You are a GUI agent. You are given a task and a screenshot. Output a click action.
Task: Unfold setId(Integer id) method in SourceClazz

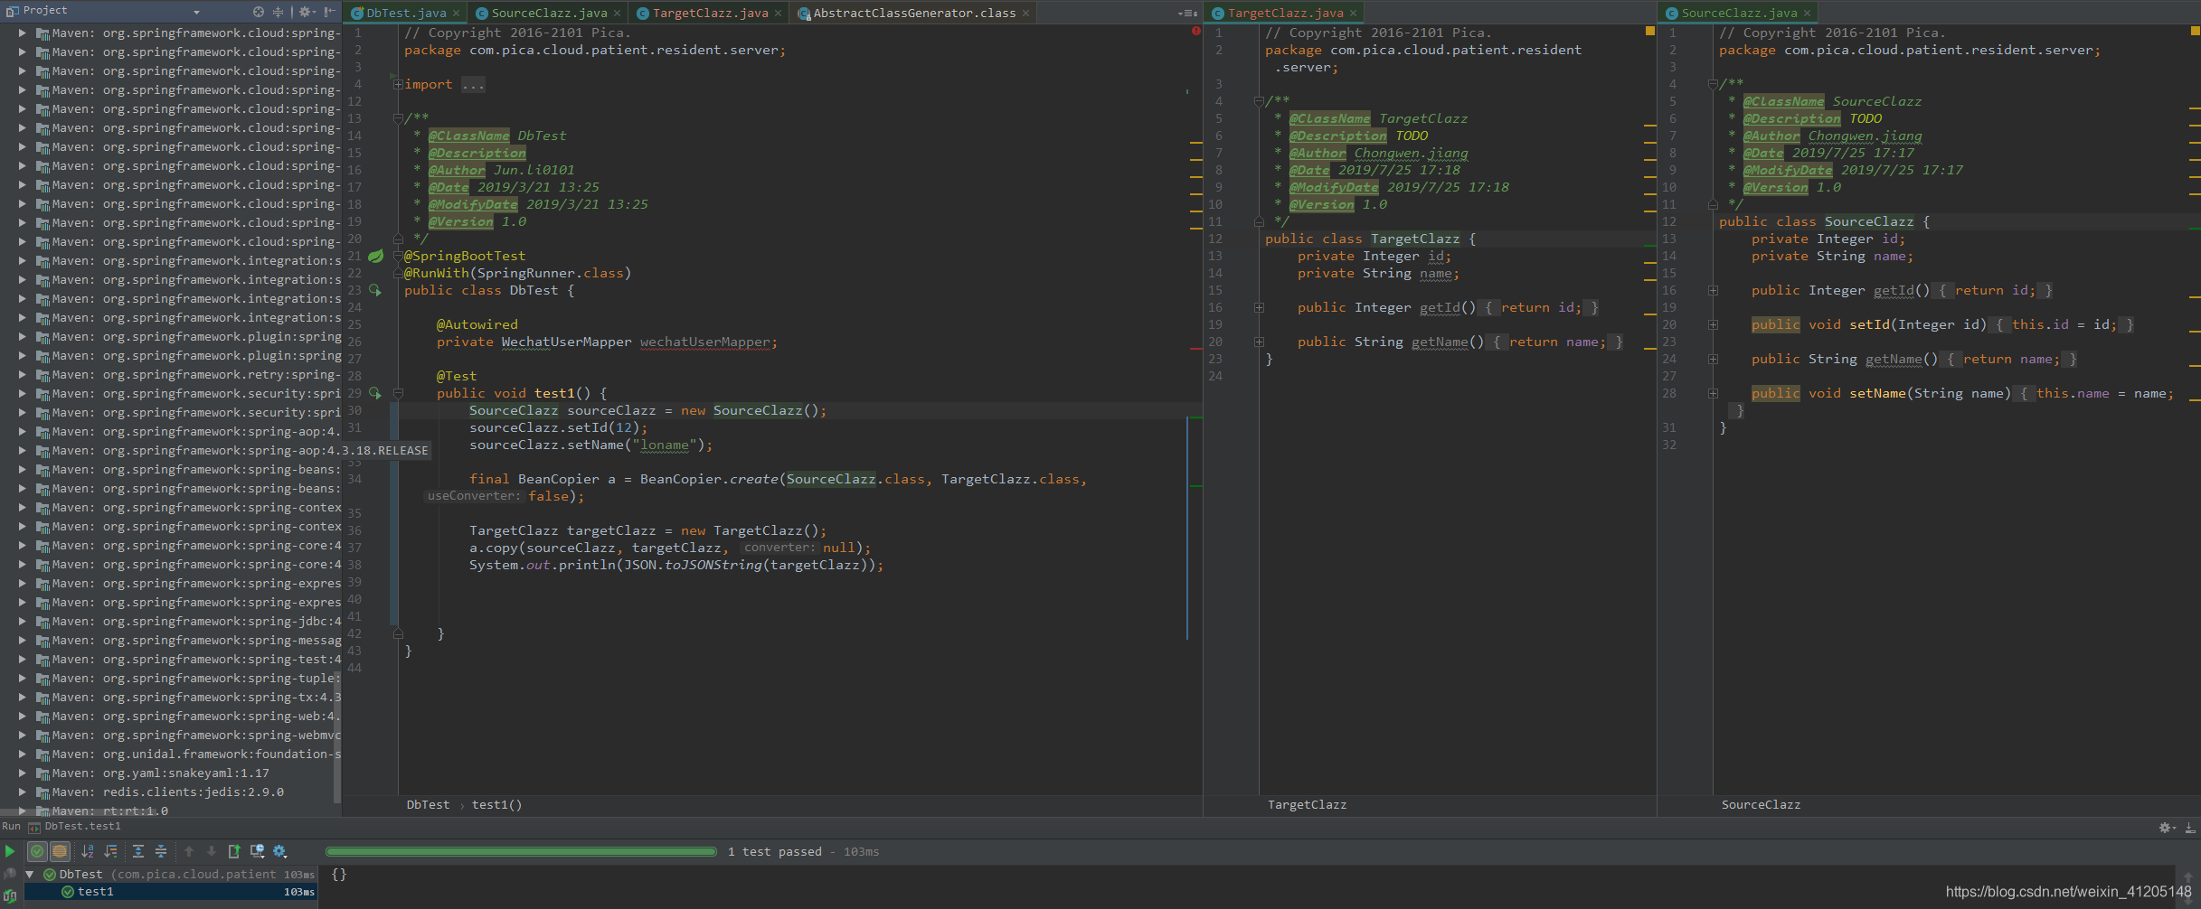pos(1713,325)
